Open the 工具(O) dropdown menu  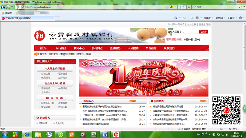coord(232,18)
